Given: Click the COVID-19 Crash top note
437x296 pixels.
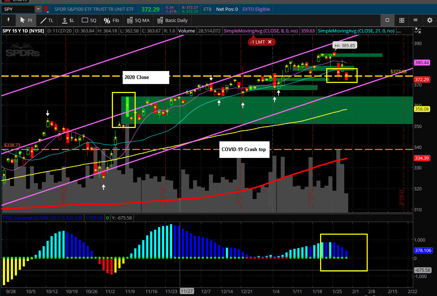Looking at the screenshot, I should point(244,149).
